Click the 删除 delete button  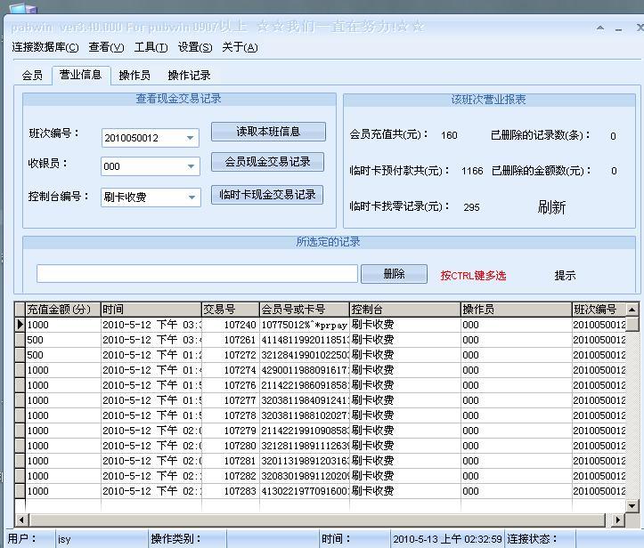click(x=394, y=274)
